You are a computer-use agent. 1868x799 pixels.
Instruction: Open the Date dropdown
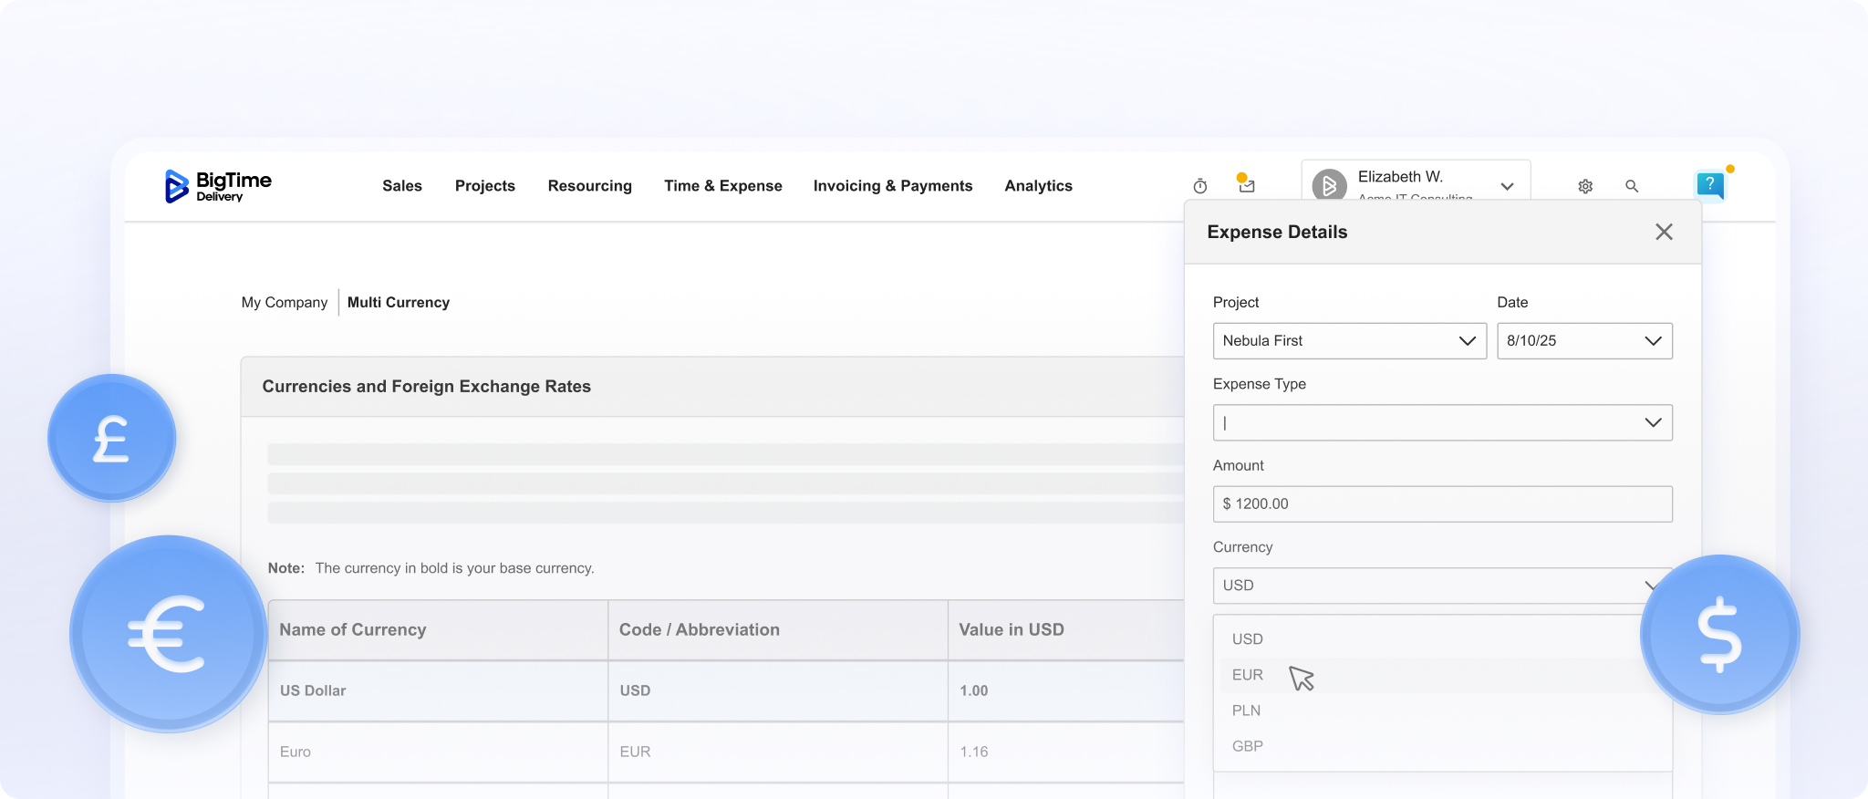click(x=1583, y=341)
